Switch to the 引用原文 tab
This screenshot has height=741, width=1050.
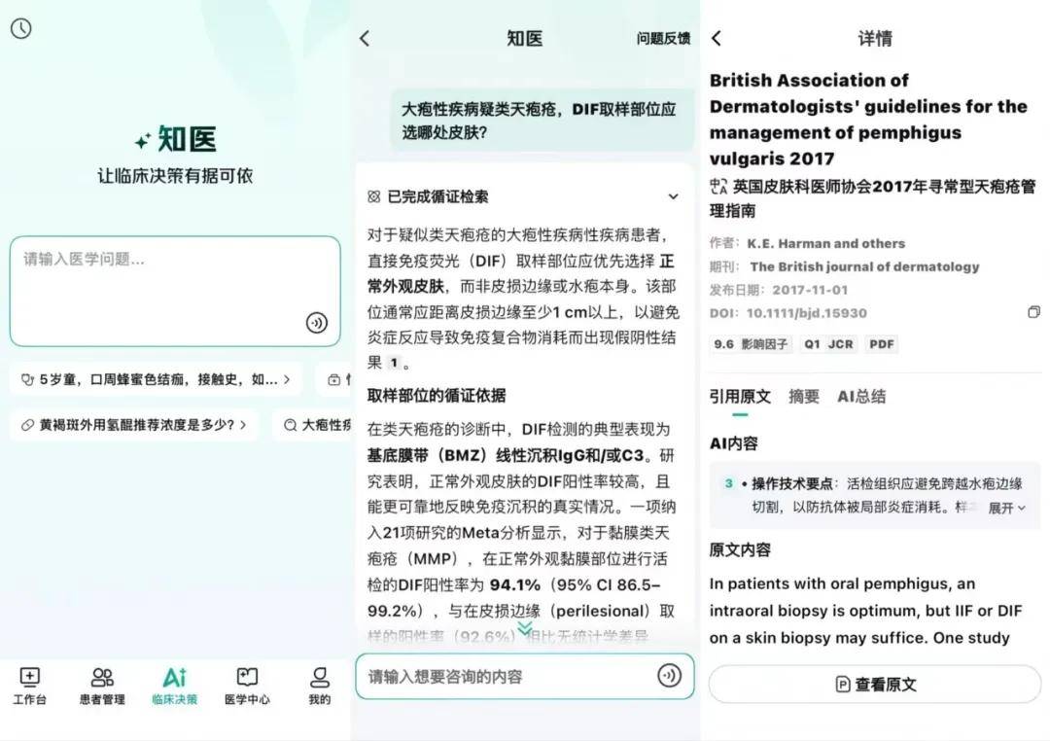pos(740,397)
